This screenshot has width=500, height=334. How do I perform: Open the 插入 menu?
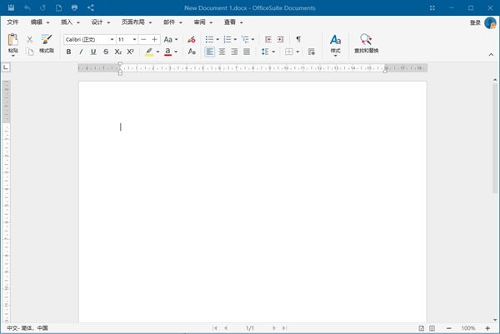[70, 22]
